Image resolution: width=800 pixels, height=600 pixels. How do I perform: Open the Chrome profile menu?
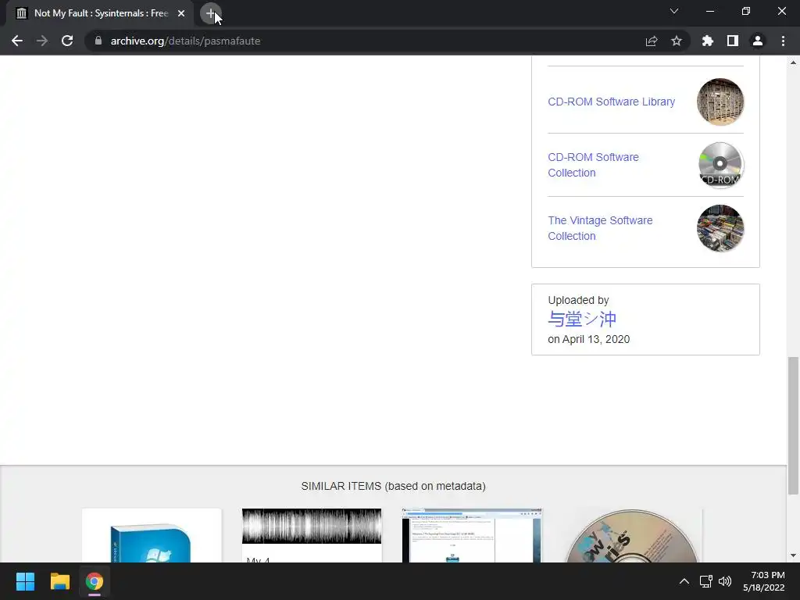click(x=758, y=41)
